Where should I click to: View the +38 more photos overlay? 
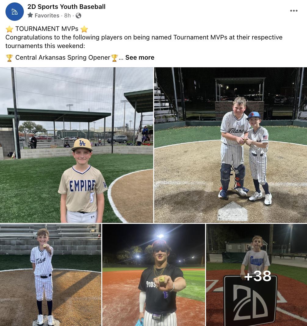tap(257, 275)
